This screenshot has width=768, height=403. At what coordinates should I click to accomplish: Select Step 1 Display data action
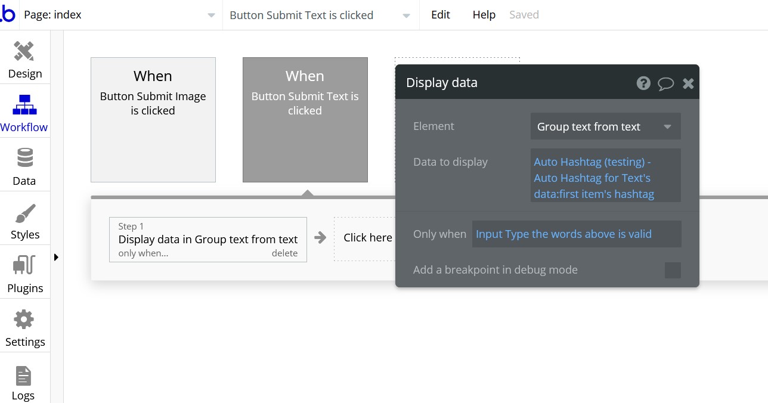pos(208,239)
